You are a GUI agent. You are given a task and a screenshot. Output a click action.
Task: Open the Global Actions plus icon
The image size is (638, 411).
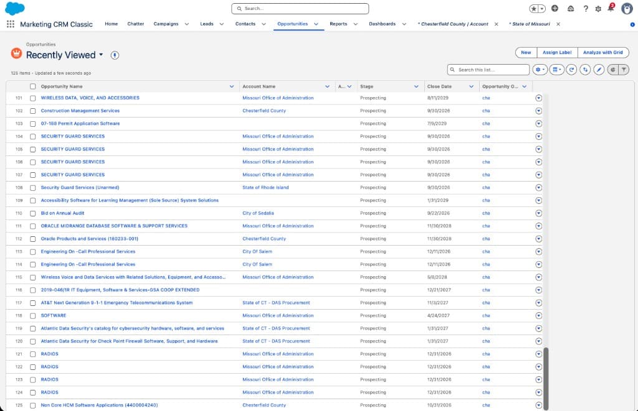[555, 8]
